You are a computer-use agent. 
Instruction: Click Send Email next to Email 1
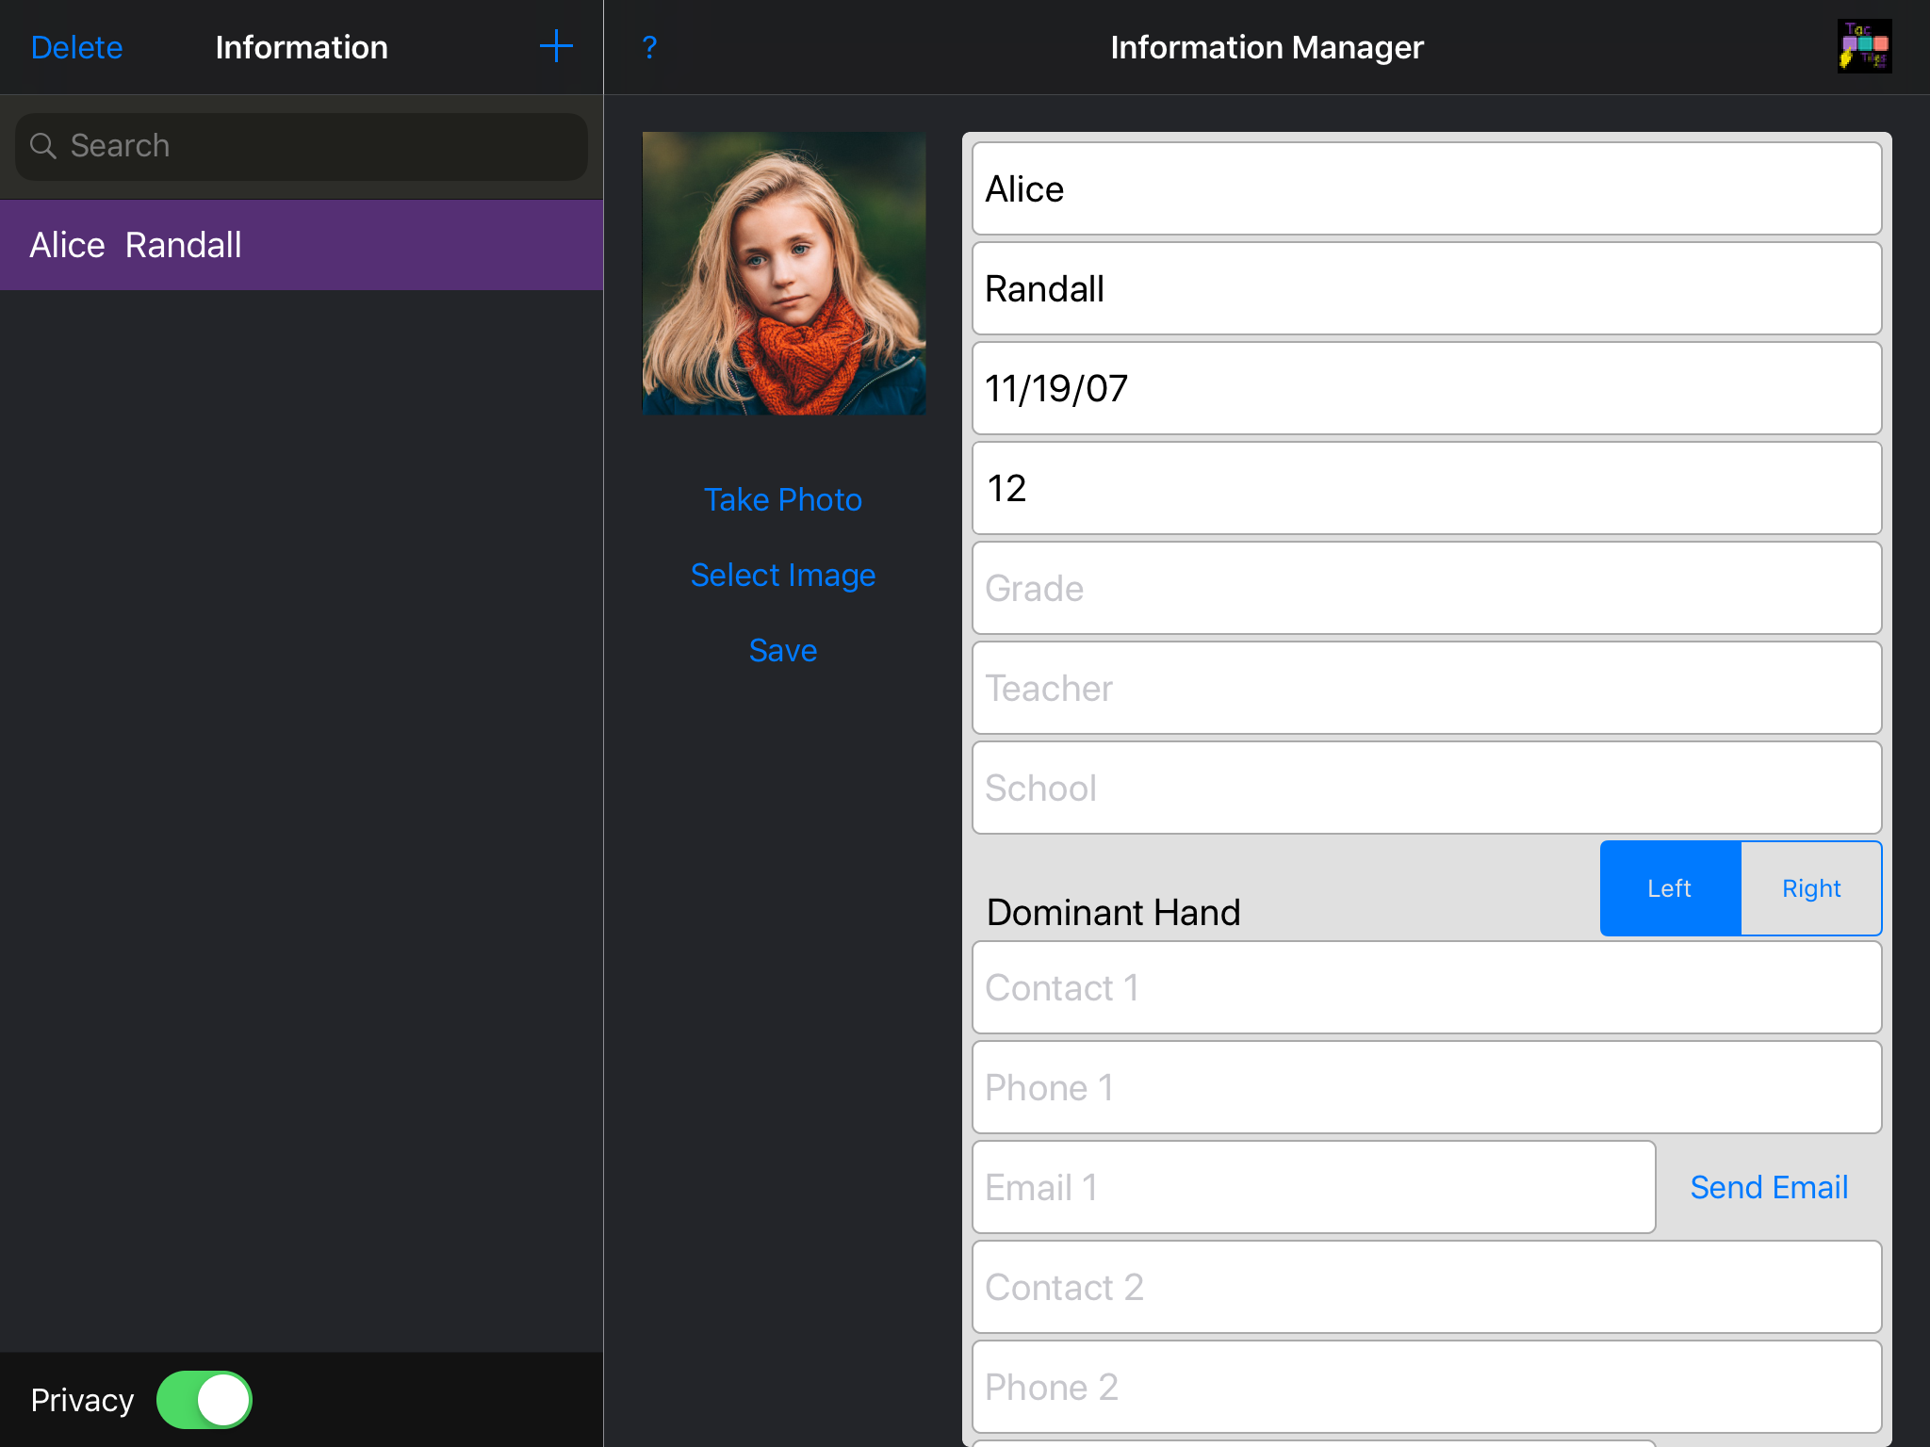(1768, 1187)
